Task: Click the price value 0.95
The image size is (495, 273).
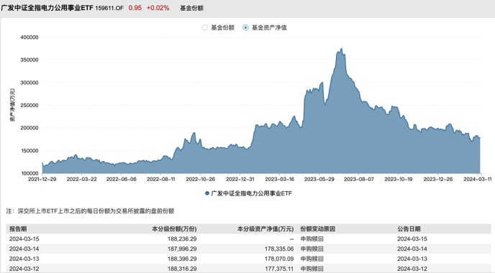Action: tap(135, 8)
